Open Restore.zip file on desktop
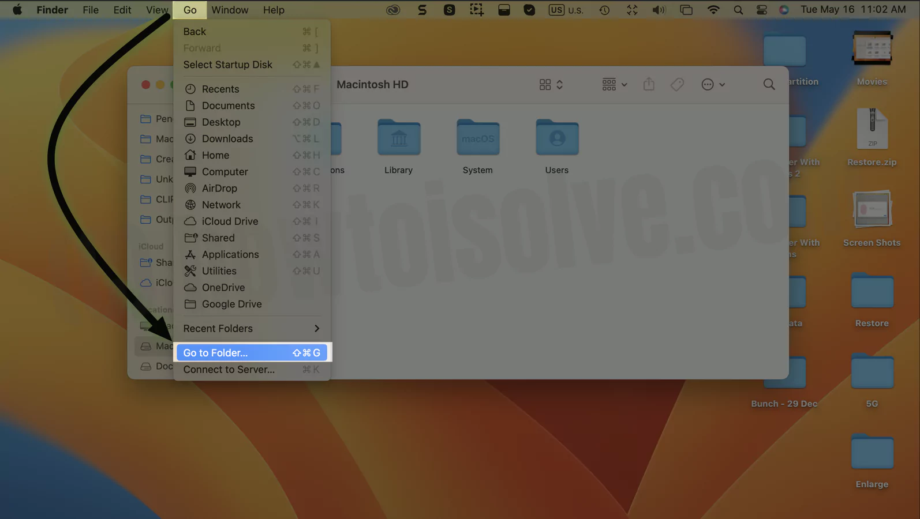 coord(872,130)
